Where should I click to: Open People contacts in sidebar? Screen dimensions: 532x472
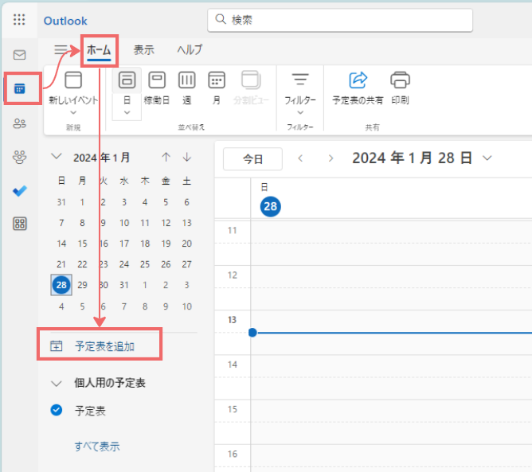pos(19,123)
